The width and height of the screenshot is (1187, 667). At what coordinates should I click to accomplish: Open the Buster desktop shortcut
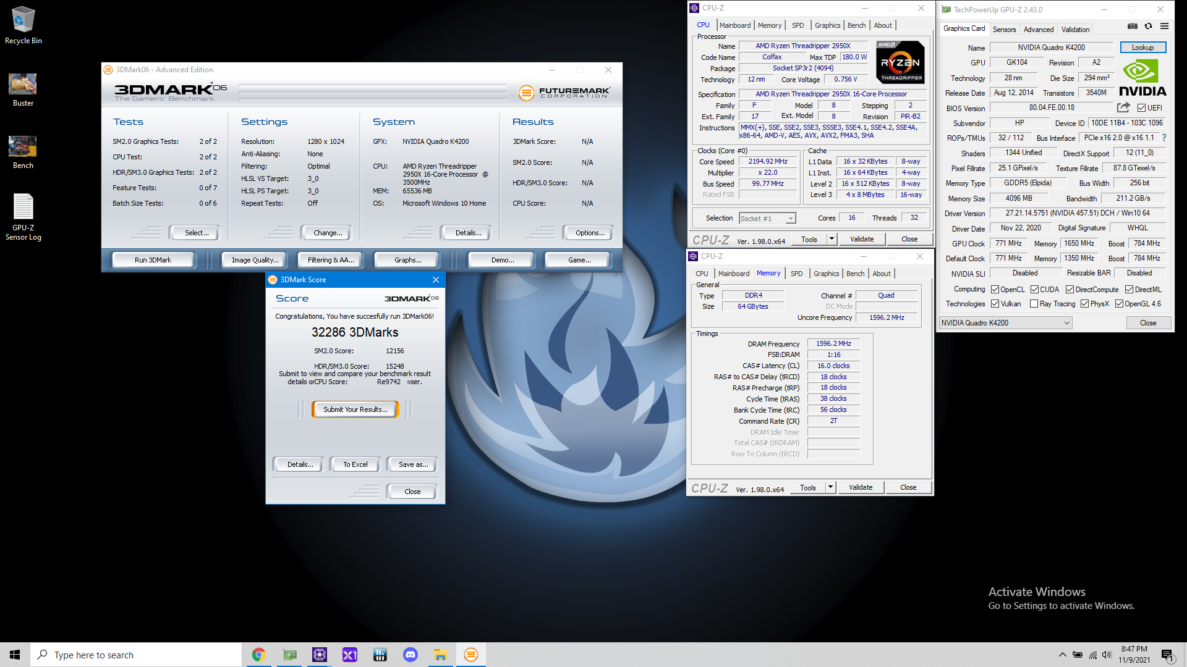[x=23, y=90]
